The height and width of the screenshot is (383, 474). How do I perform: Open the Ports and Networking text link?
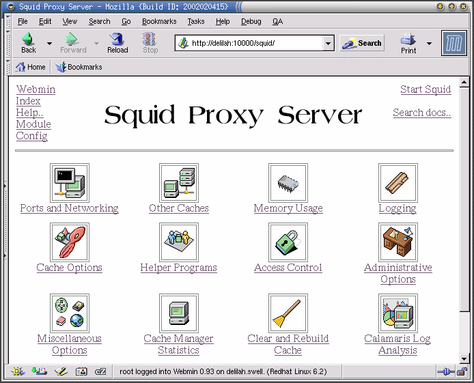point(69,208)
